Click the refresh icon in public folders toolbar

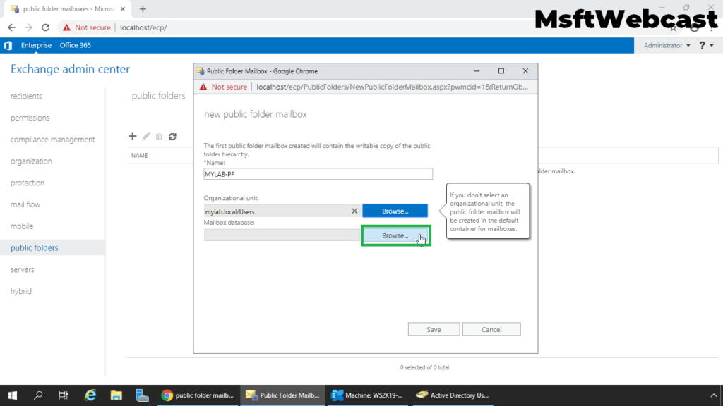(x=172, y=136)
